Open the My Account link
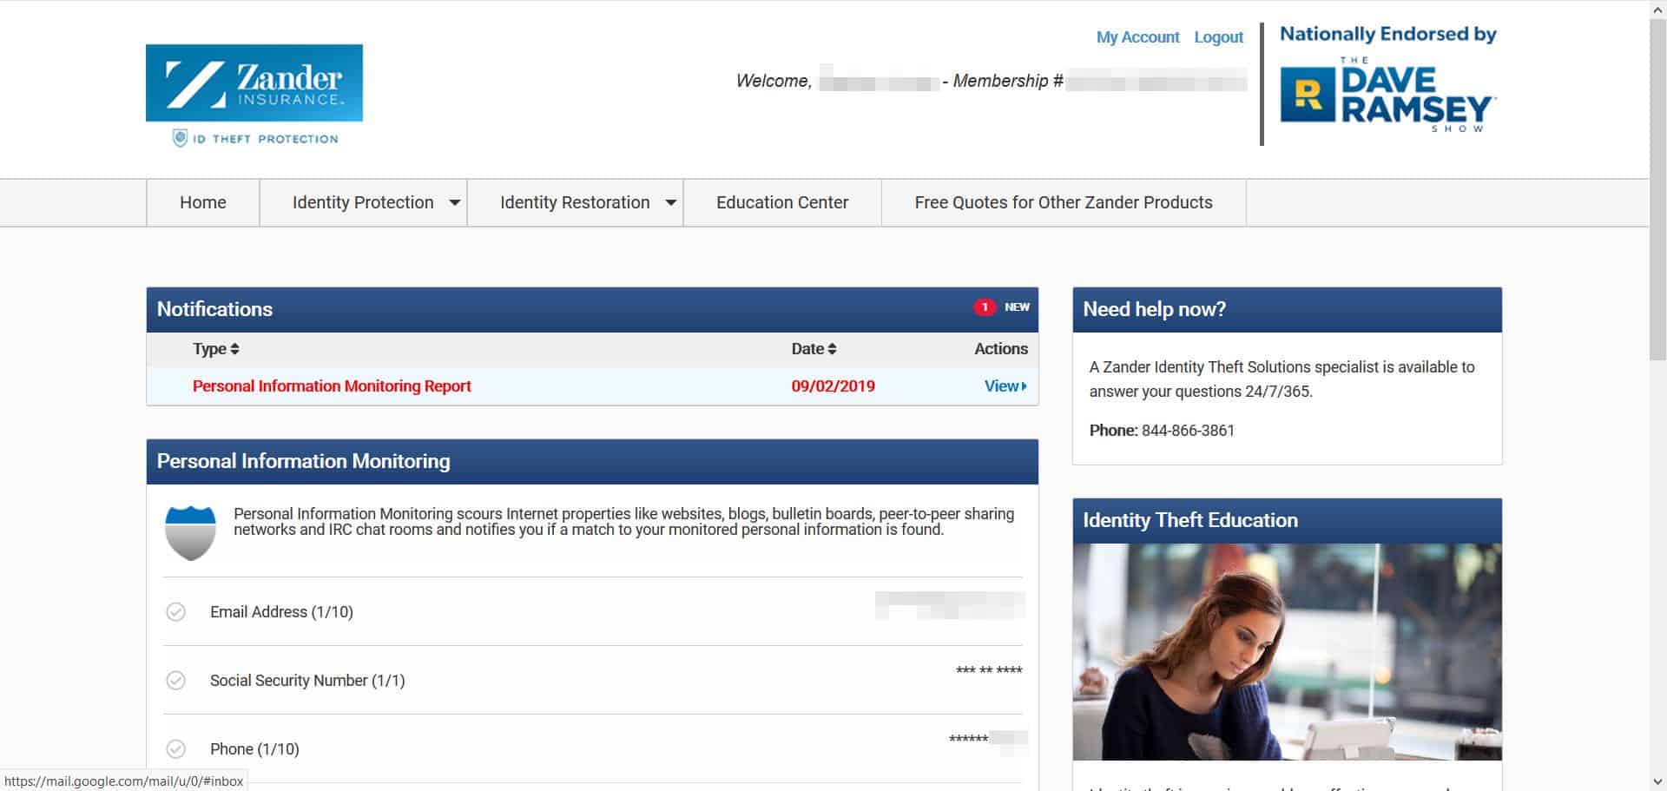The height and width of the screenshot is (791, 1667). pos(1137,37)
